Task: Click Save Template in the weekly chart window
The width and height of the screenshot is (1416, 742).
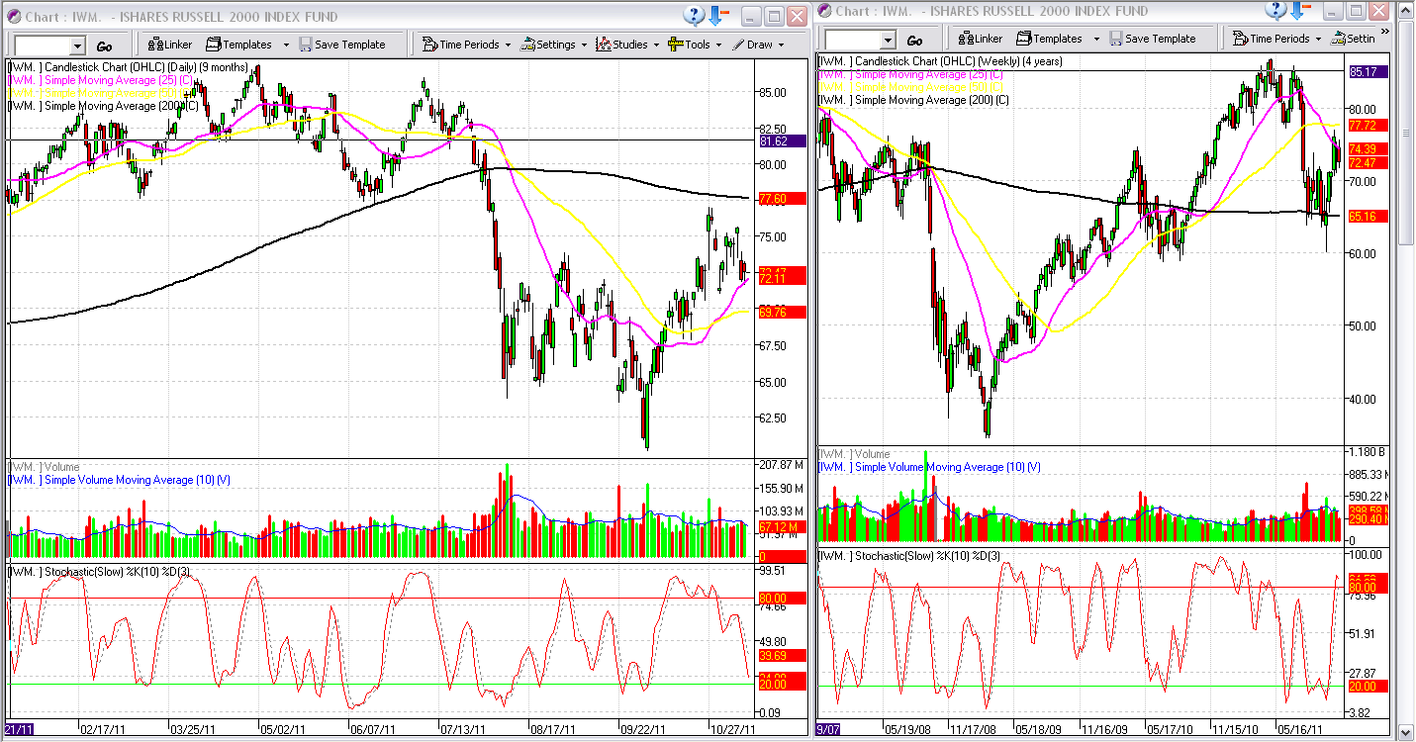Action: pyautogui.click(x=1153, y=39)
